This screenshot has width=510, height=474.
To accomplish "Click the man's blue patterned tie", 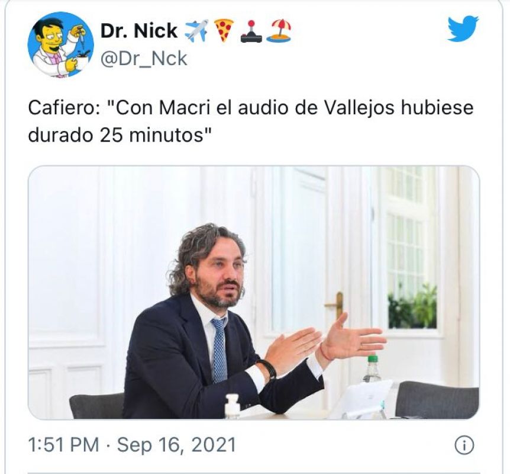I will click(x=220, y=350).
